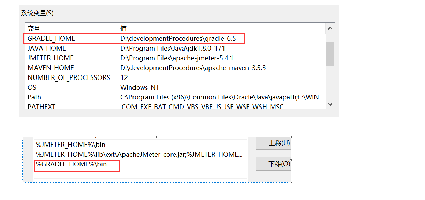Click the 下移(O) move down button

coord(274,164)
